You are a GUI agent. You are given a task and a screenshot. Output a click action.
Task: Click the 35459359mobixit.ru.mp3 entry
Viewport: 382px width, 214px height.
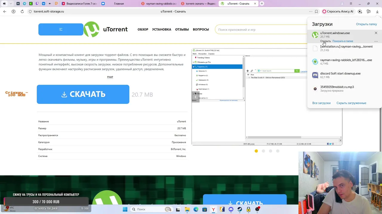344,89
